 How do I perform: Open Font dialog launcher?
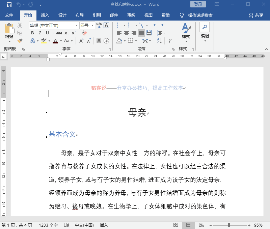click(110, 49)
